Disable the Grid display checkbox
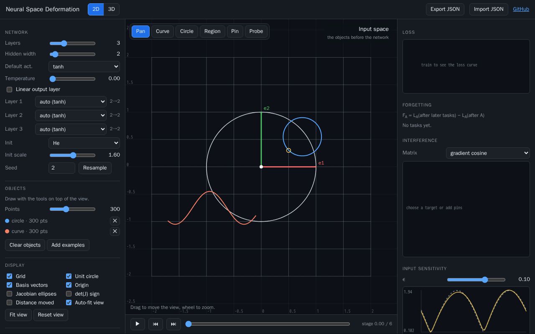This screenshot has width=535, height=334. (x=9, y=276)
